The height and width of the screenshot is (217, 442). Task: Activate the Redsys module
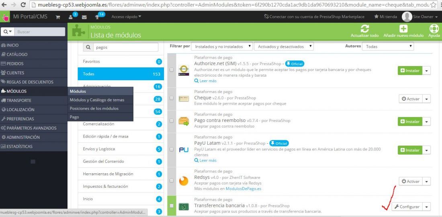[411, 181]
